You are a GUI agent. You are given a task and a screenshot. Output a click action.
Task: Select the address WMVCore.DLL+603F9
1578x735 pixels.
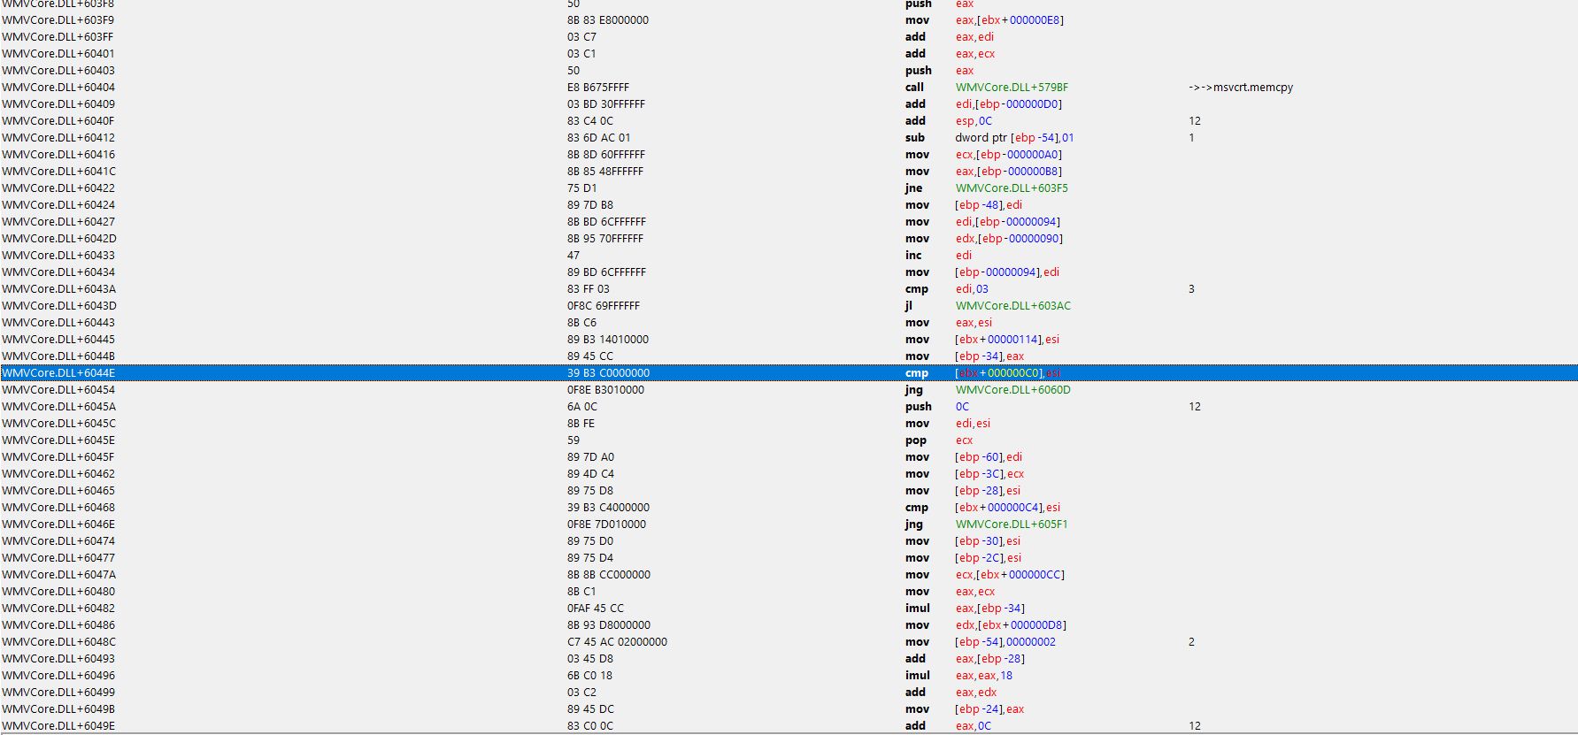click(58, 20)
